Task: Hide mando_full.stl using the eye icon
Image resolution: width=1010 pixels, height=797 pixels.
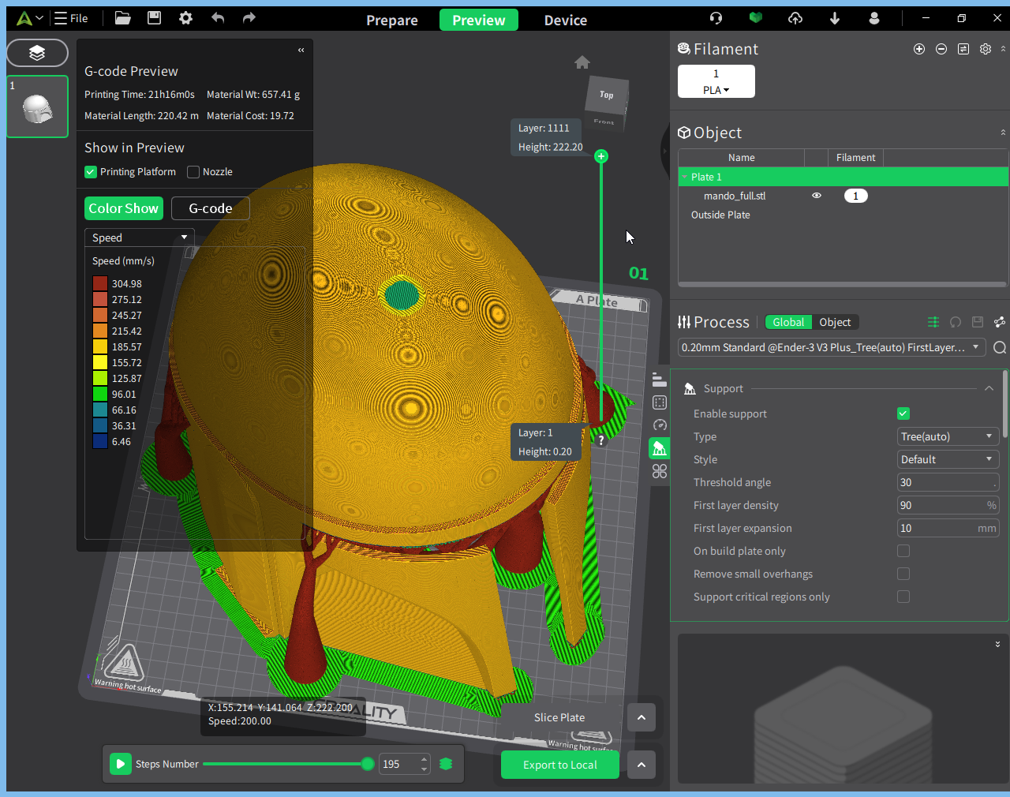Action: [x=817, y=196]
